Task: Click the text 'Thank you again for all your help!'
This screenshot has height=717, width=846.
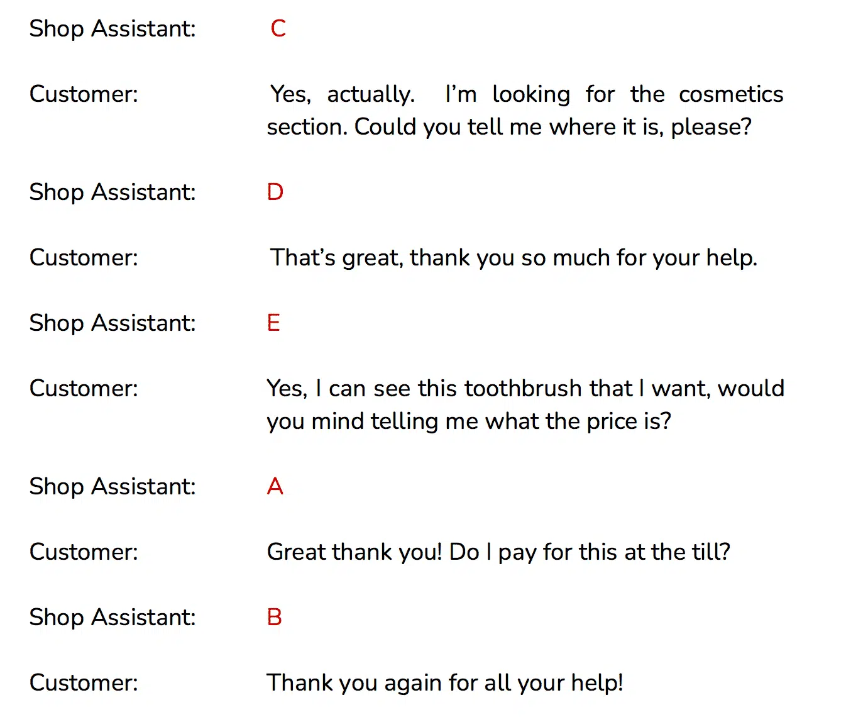Action: (445, 683)
